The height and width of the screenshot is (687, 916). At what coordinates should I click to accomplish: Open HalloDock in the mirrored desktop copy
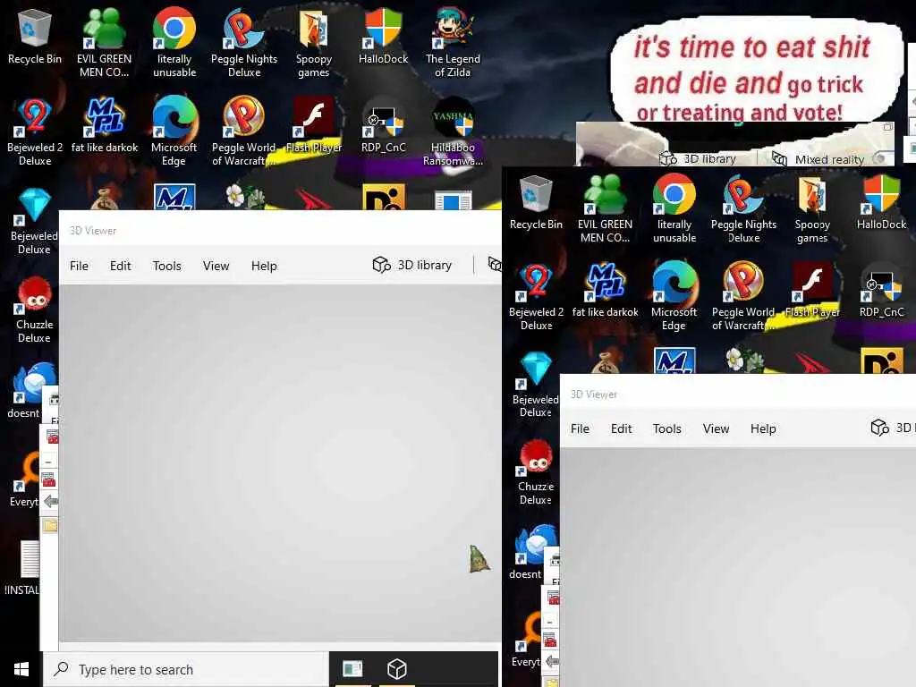coord(881,201)
